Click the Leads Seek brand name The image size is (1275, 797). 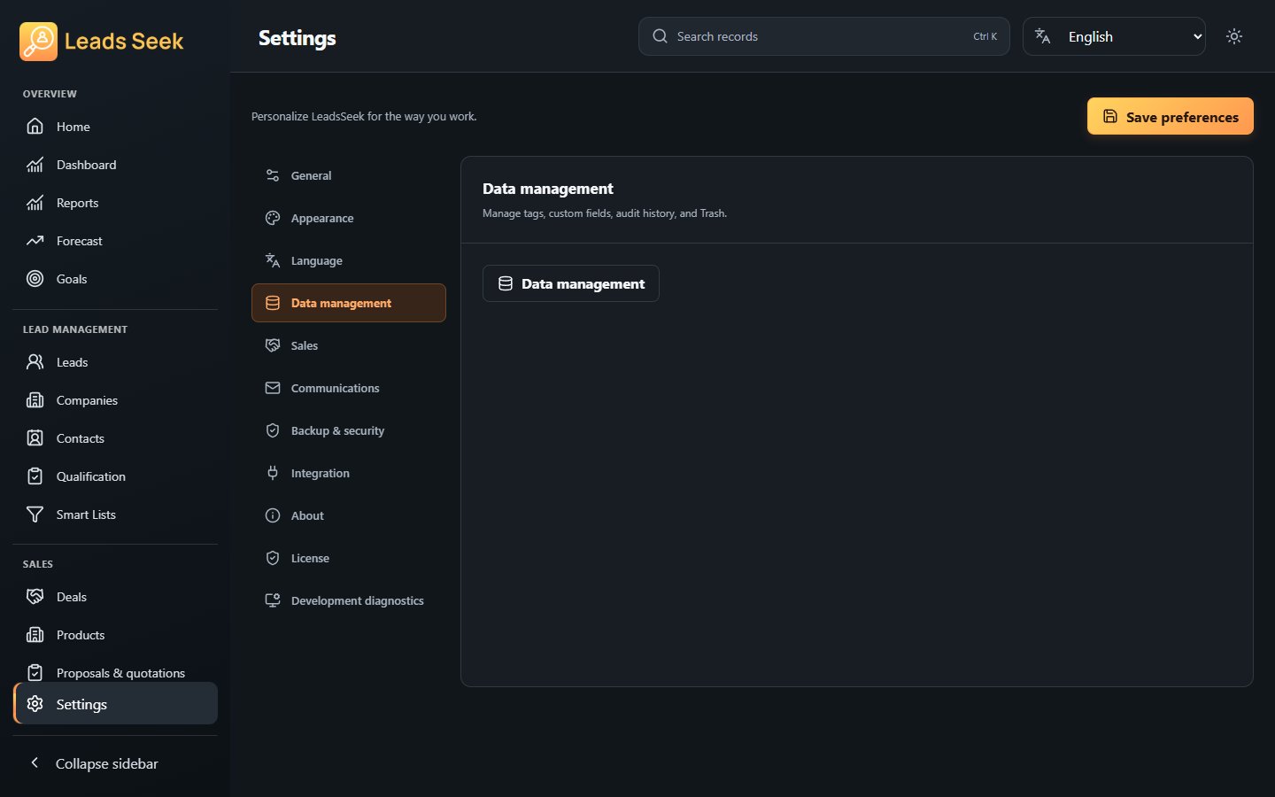click(124, 41)
